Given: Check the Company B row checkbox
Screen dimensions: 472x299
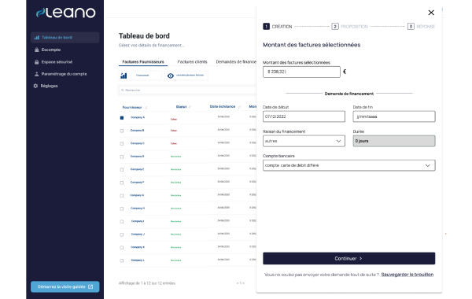Looking at the screenshot, I should 122,131.
